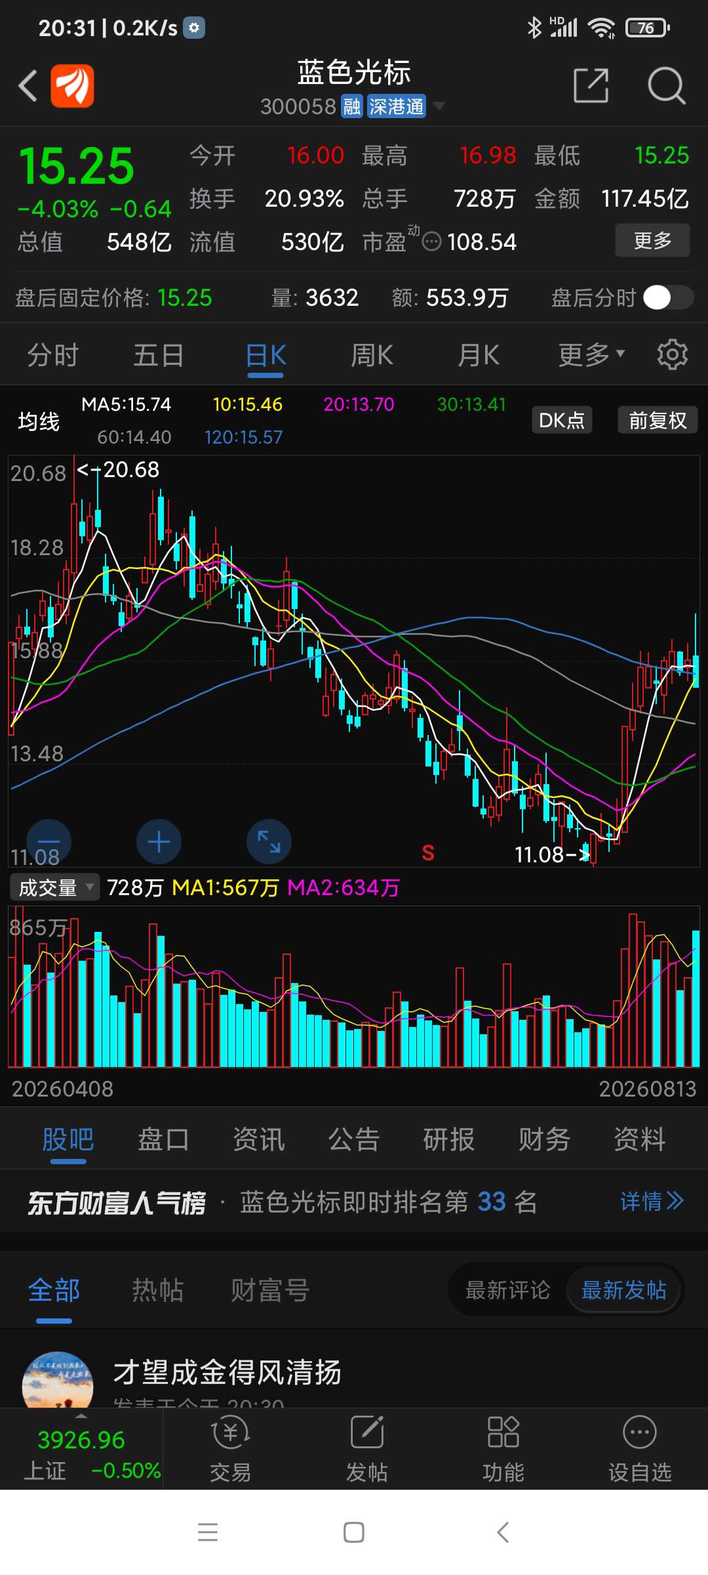Open the 股吧 tab
This screenshot has height=1575, width=708.
tap(68, 1139)
